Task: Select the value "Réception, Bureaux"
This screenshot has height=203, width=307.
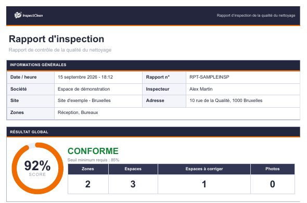Action: [78, 112]
